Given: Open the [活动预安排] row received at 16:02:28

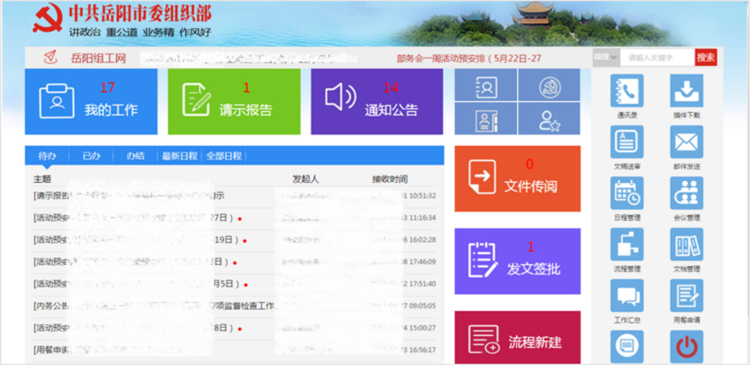Looking at the screenshot, I should click(234, 240).
